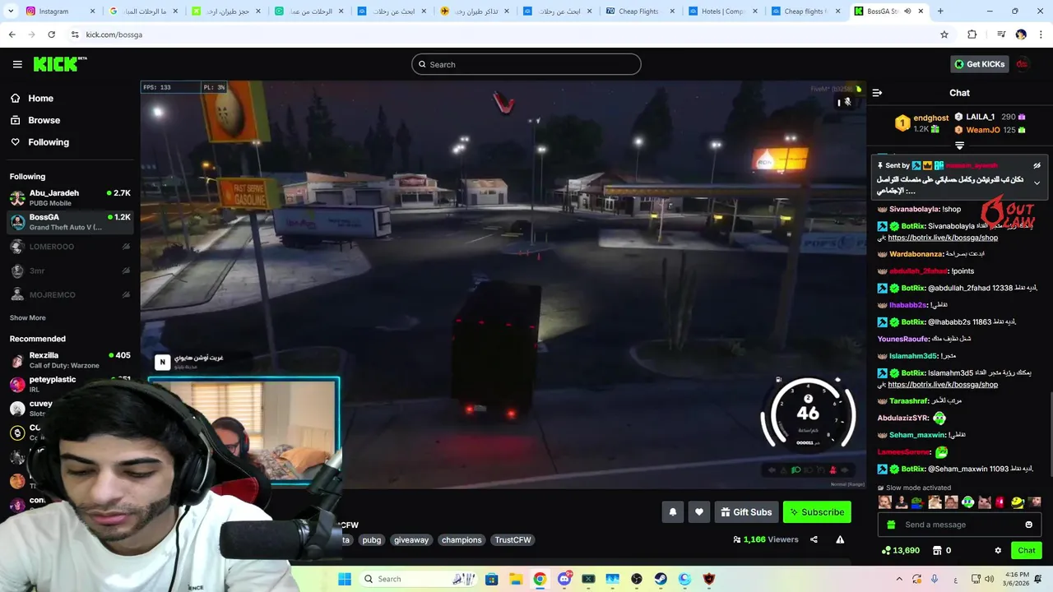Click the Send a message field
Viewport: 1053px width, 592px height.
tap(960, 525)
